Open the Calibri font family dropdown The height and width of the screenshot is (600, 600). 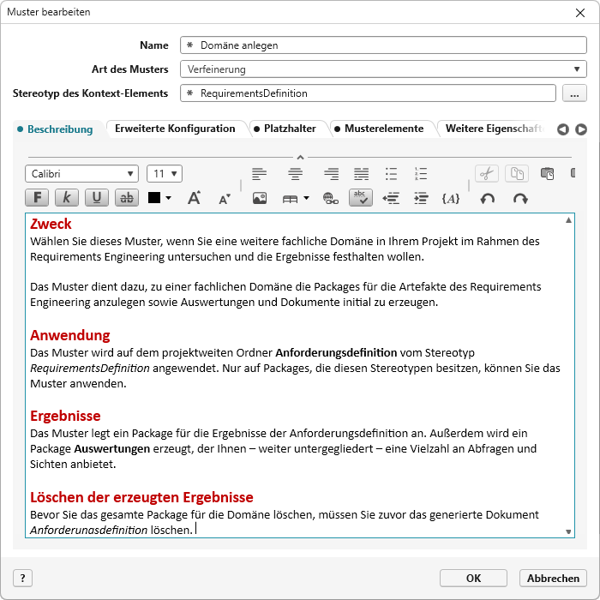tap(81, 174)
